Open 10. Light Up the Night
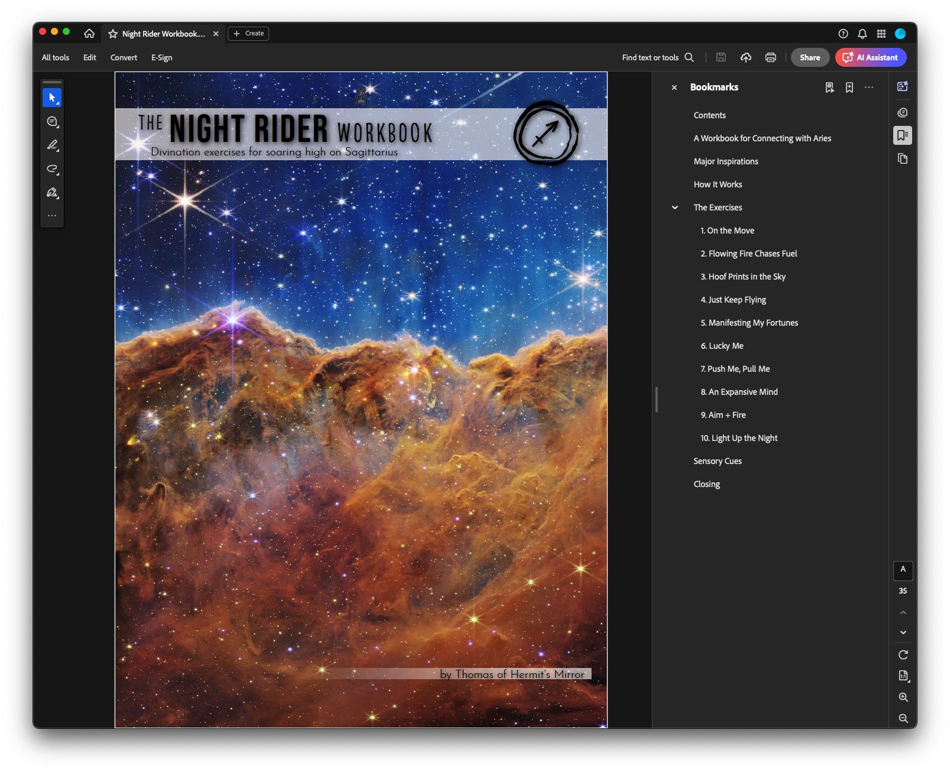The width and height of the screenshot is (950, 772). pyautogui.click(x=739, y=438)
